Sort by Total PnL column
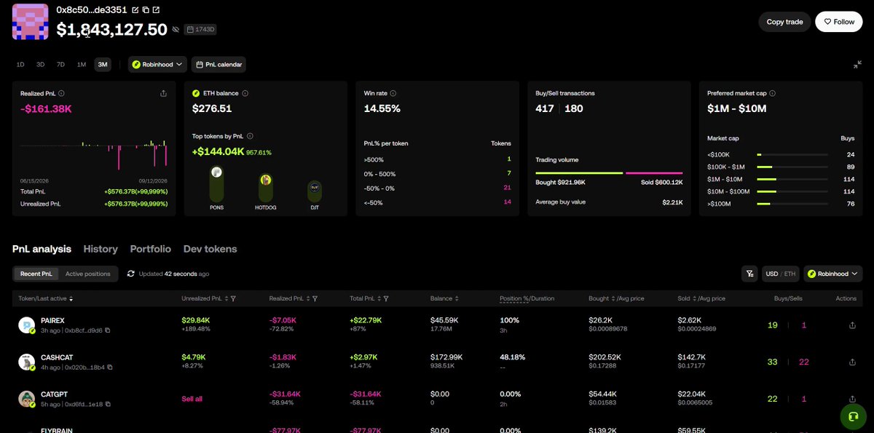 [379, 298]
